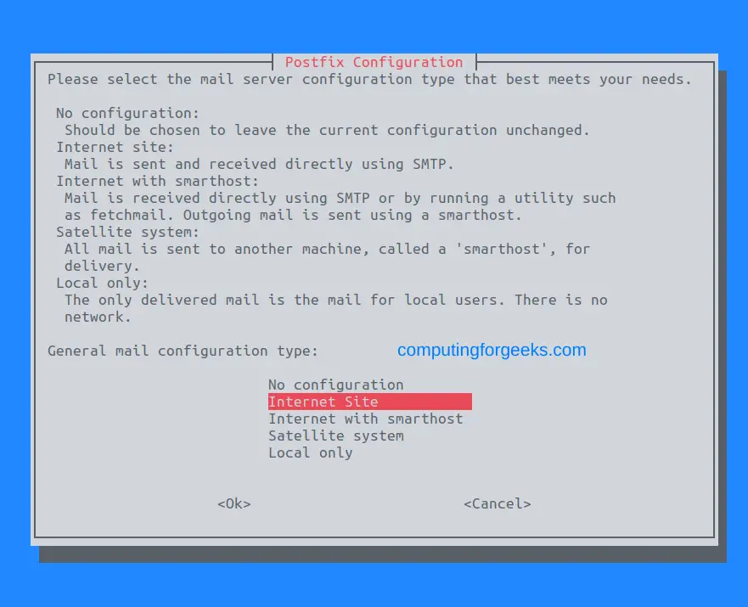Viewport: 748px width, 607px height.
Task: Click the "No configuration:" description heading
Action: pyautogui.click(x=127, y=113)
